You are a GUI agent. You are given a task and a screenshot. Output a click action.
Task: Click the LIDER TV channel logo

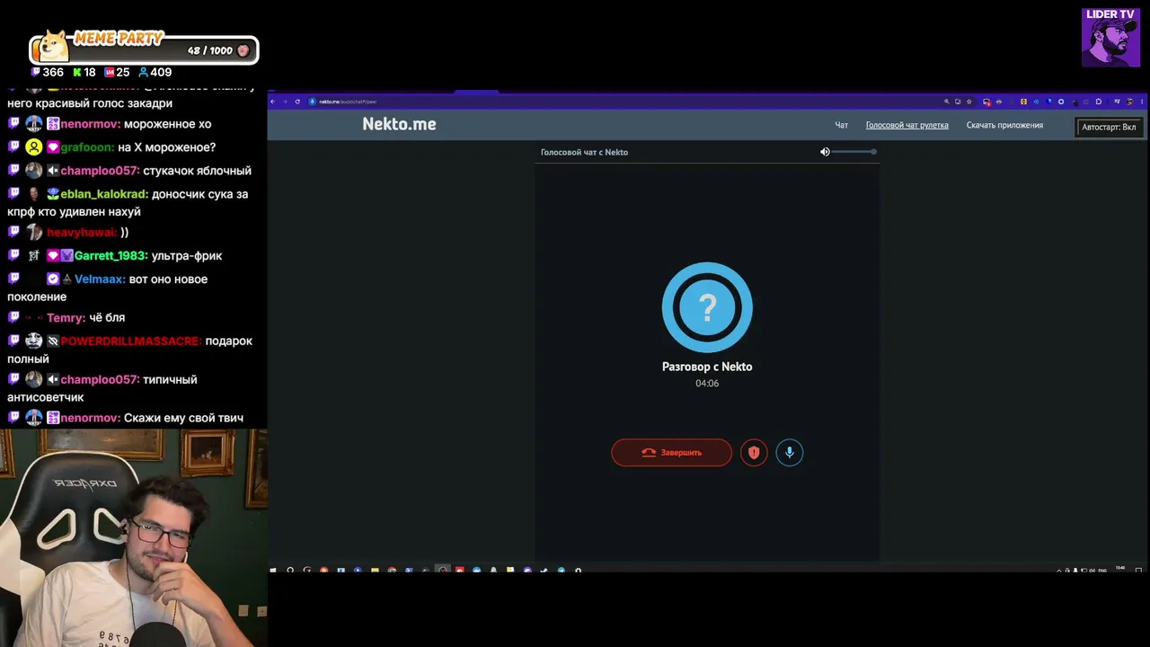1110,38
